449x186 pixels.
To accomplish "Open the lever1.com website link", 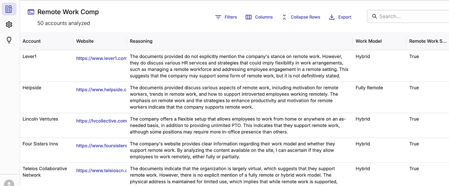I will tap(101, 58).
